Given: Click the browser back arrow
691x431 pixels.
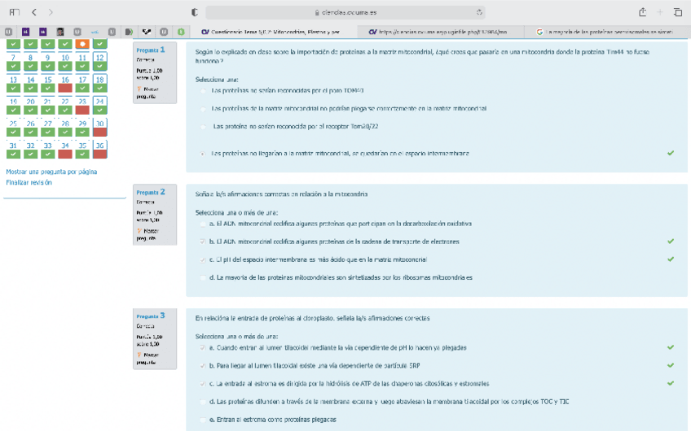Looking at the screenshot, I should point(34,12).
